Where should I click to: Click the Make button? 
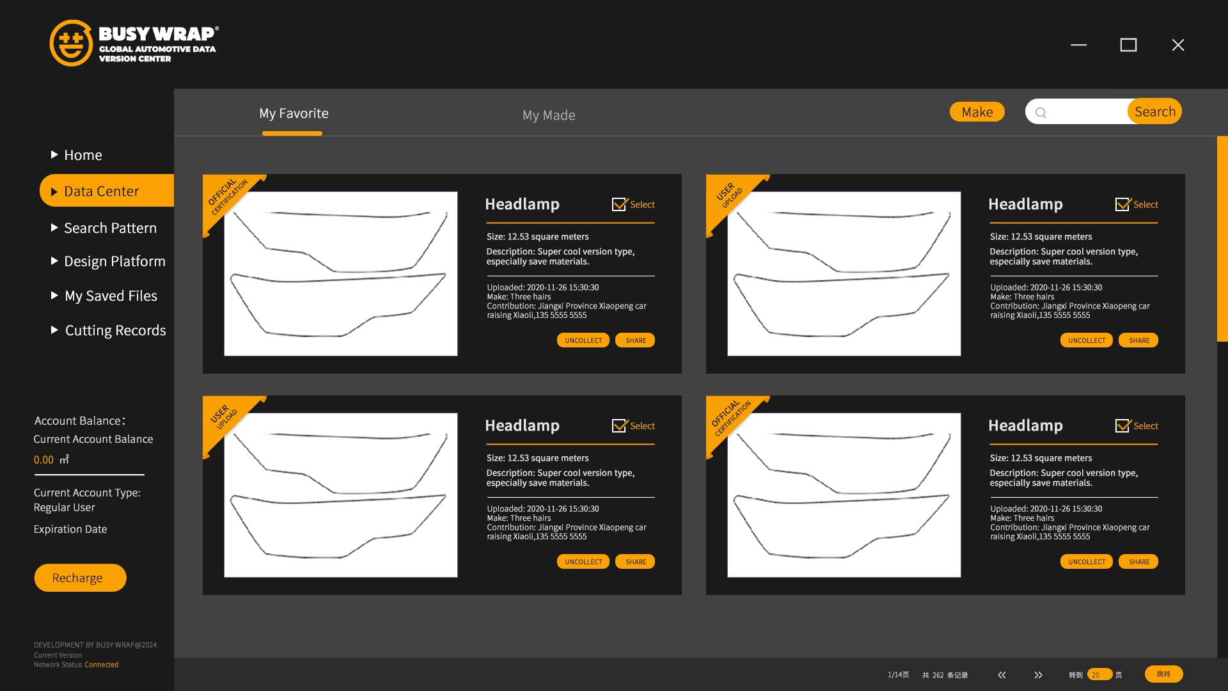pos(977,112)
